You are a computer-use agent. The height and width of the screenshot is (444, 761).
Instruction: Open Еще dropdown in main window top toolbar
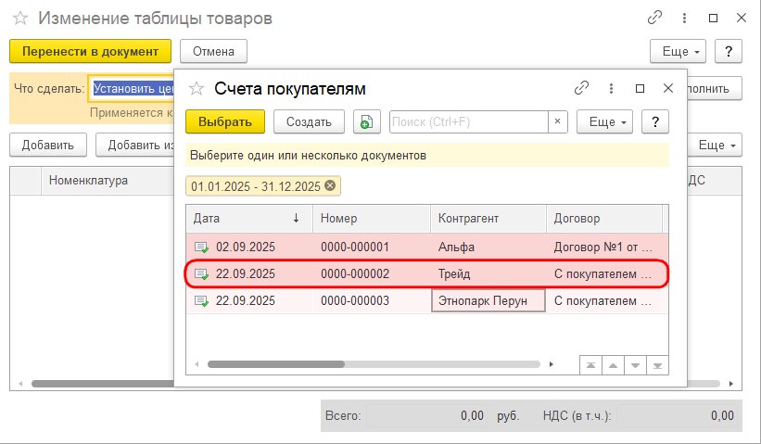[x=678, y=51]
